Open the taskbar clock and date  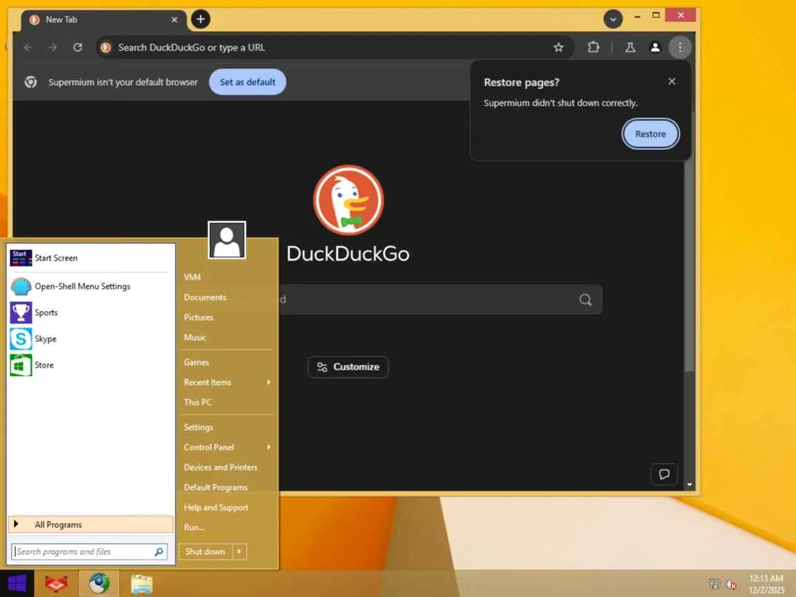point(766,584)
